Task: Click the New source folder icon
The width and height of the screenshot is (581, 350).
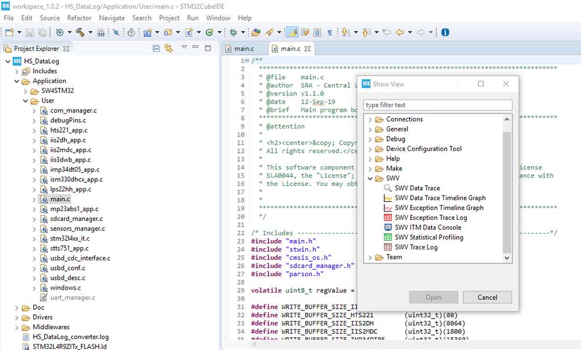Action: coord(168,33)
